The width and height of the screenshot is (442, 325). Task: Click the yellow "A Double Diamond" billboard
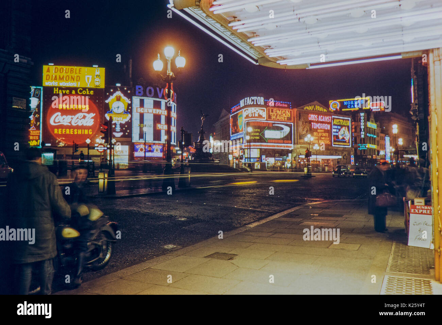[x=74, y=76]
